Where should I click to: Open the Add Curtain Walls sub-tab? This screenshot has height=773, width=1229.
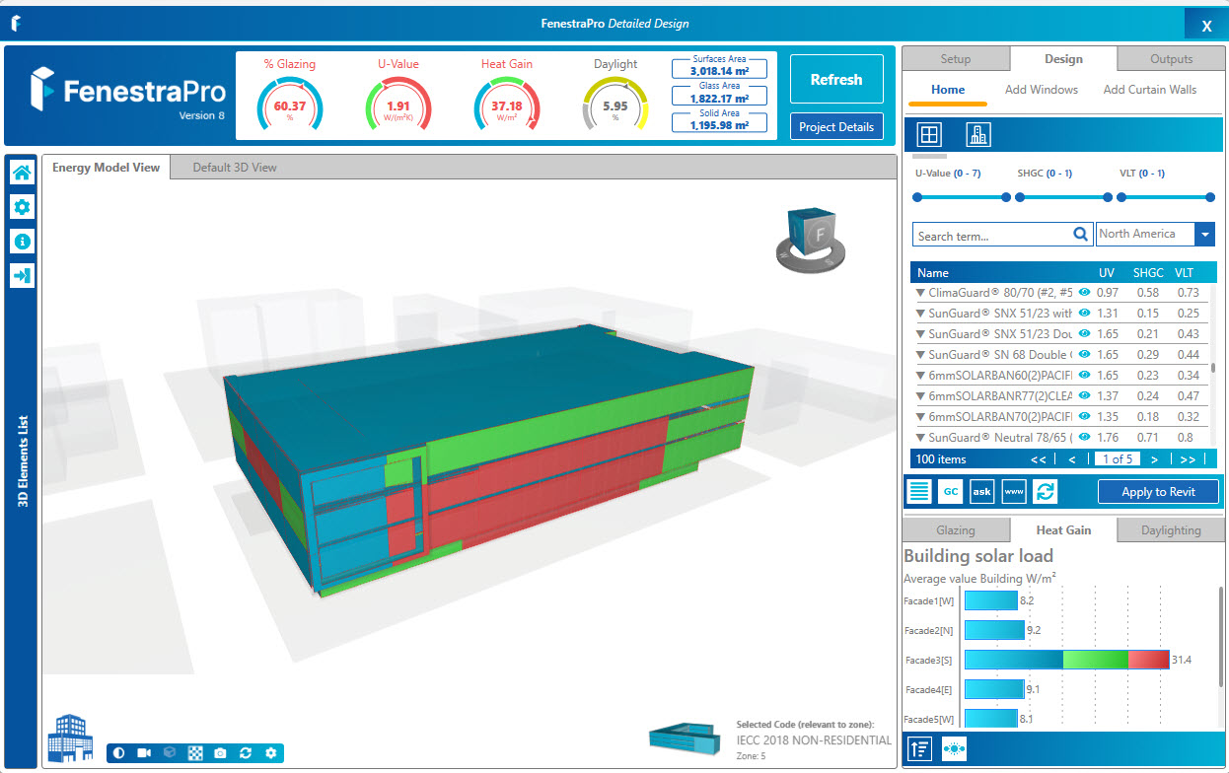[1150, 90]
